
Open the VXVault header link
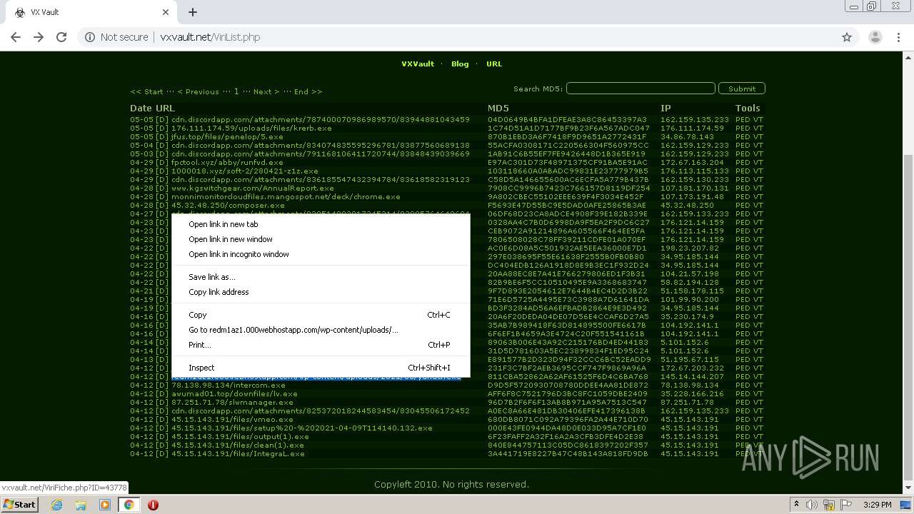pyautogui.click(x=418, y=64)
